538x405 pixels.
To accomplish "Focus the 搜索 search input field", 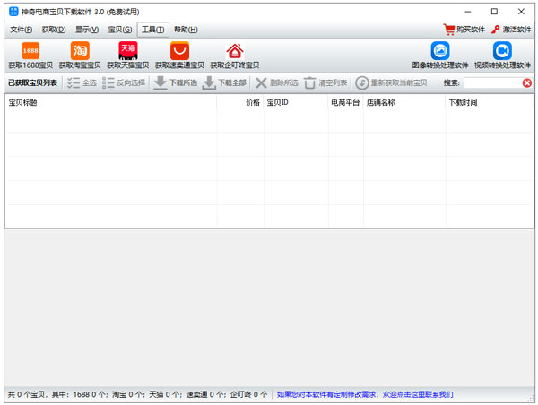I will (492, 83).
